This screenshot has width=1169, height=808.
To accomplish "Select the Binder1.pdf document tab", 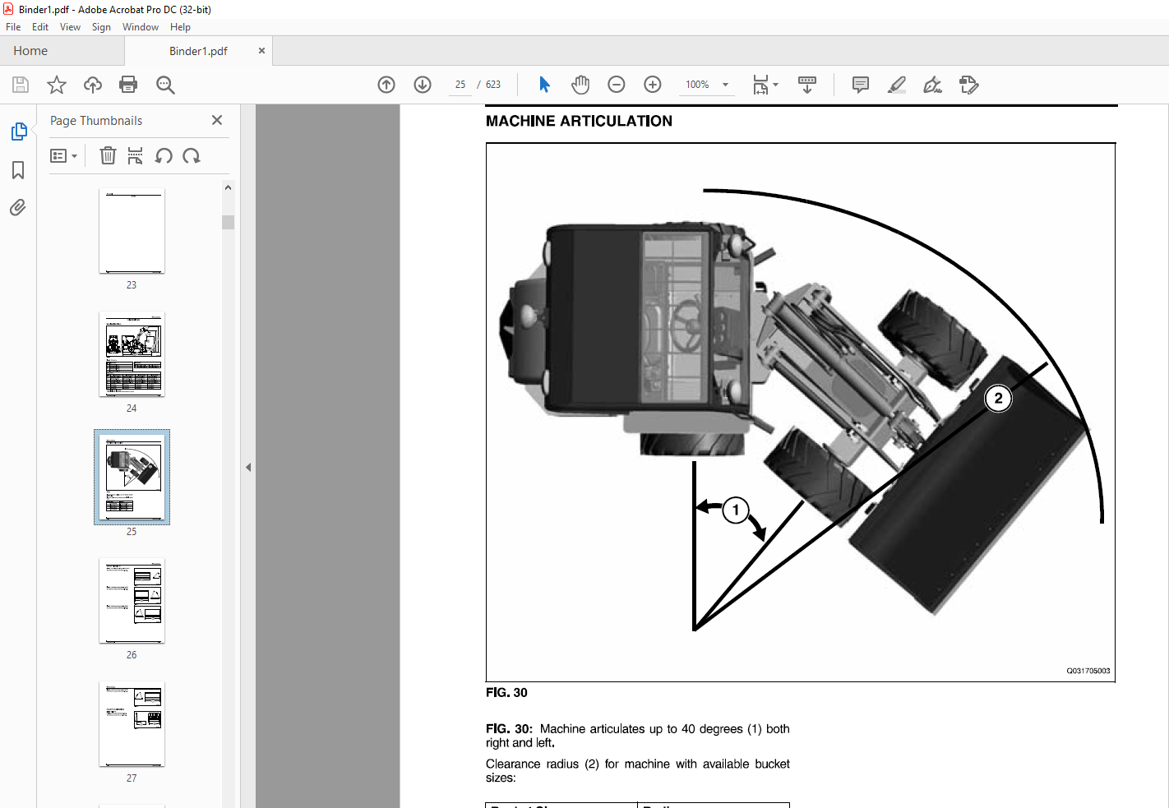I will click(x=198, y=51).
